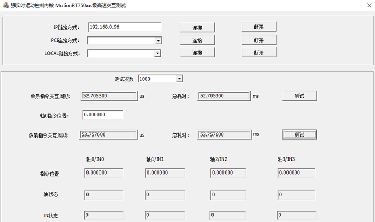Click the 轴0/IN0 column header text
375x222 pixels.
coord(95,159)
